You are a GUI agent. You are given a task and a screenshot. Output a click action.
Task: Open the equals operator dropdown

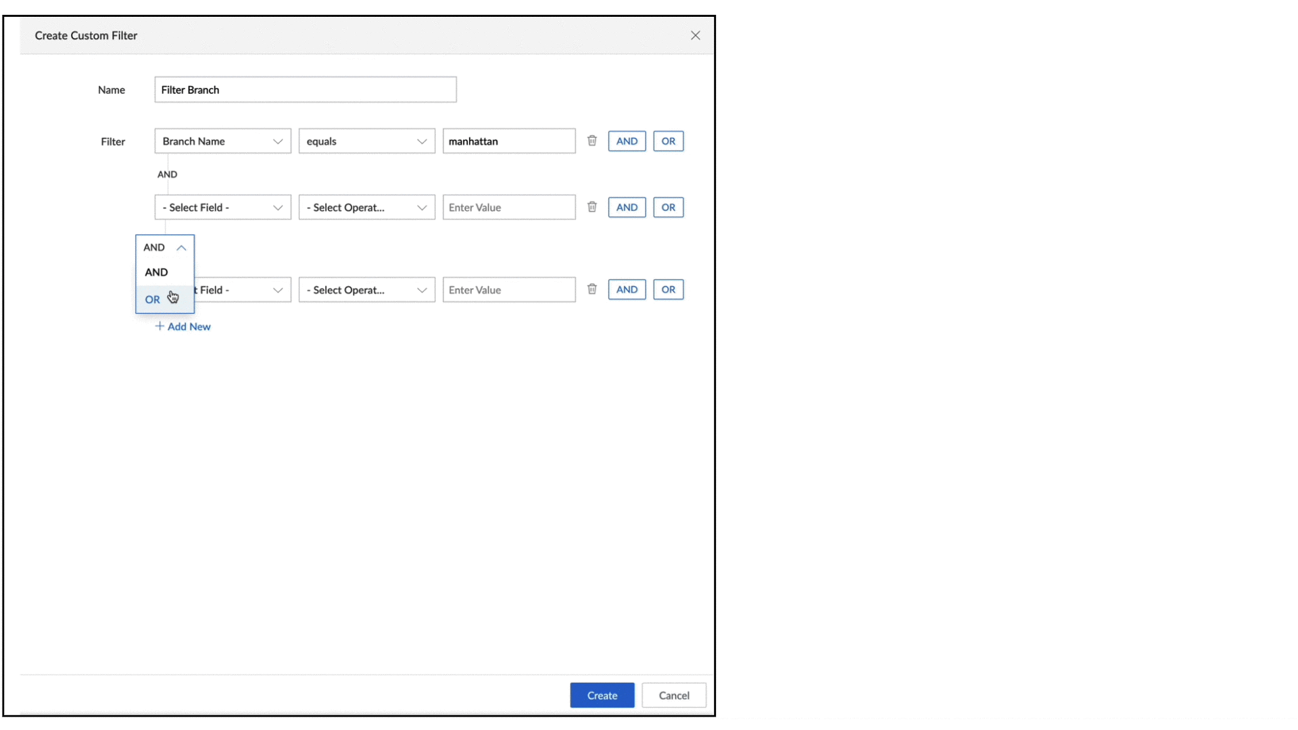pyautogui.click(x=366, y=141)
